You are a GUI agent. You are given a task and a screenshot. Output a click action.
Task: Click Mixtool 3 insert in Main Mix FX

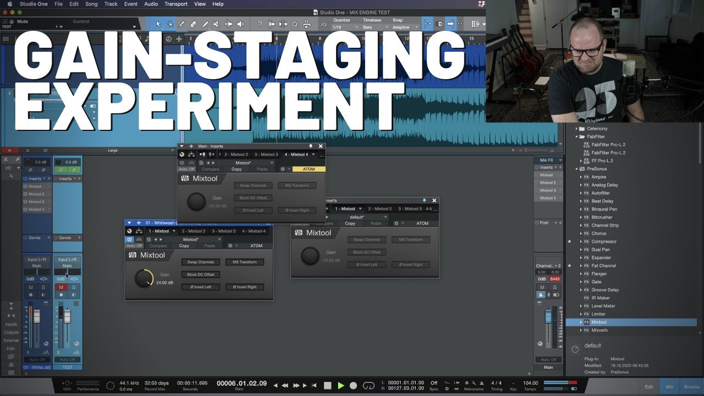[547, 190]
